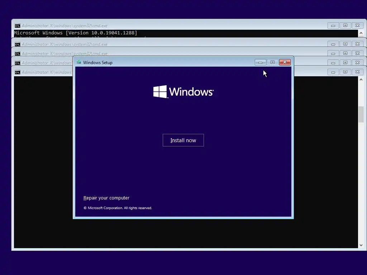The image size is (367, 275).
Task: Click the 'Windows Setup' title text
Action: pyautogui.click(x=97, y=62)
